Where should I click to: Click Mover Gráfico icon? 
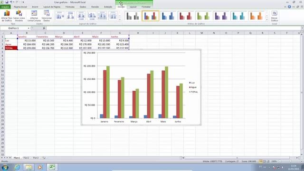275,13
